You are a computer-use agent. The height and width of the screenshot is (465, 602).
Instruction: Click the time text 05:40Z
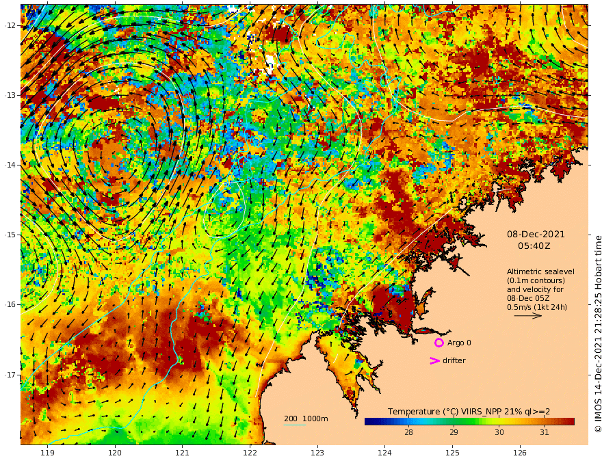click(534, 246)
